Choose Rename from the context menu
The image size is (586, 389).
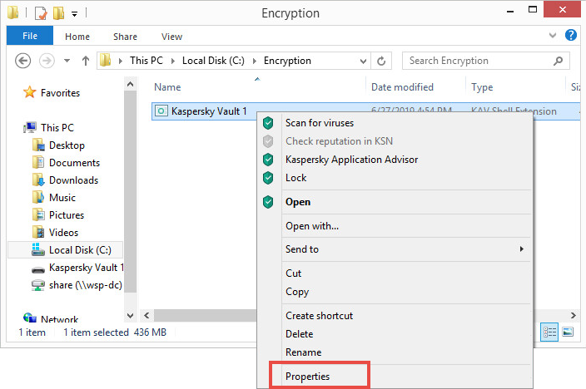tap(395, 352)
